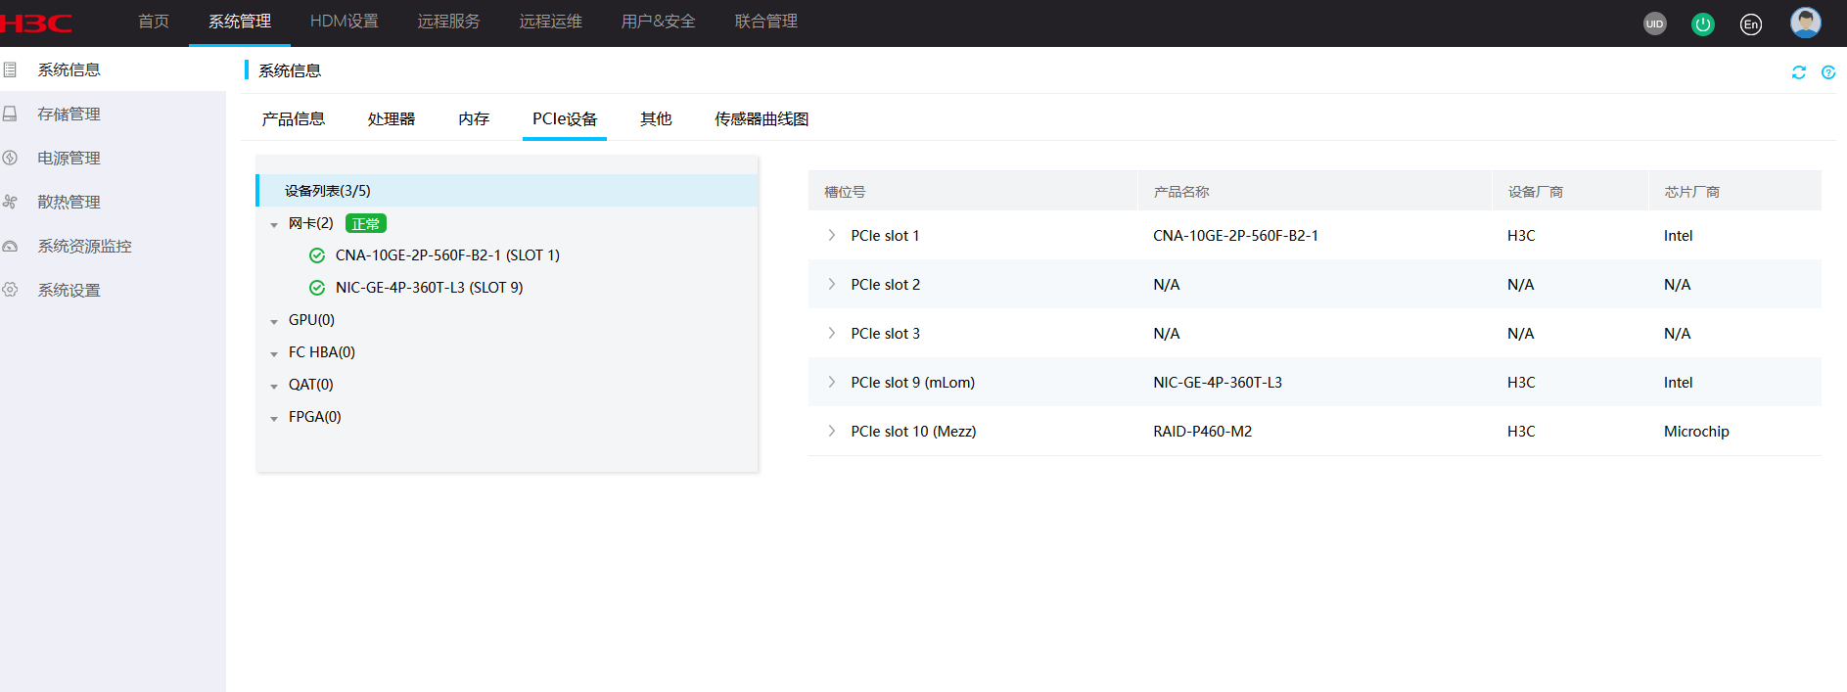Click the H3C logo
1847x692 pixels.
tap(35, 23)
